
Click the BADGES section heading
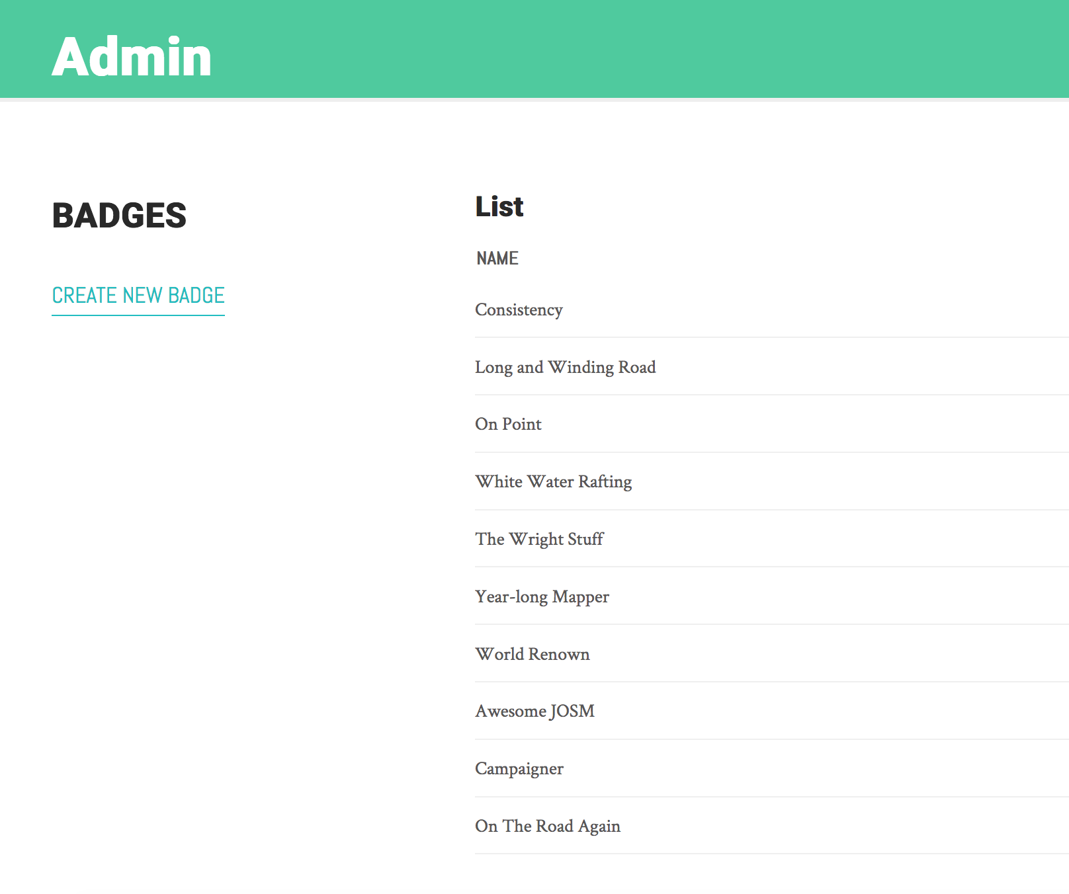point(119,216)
